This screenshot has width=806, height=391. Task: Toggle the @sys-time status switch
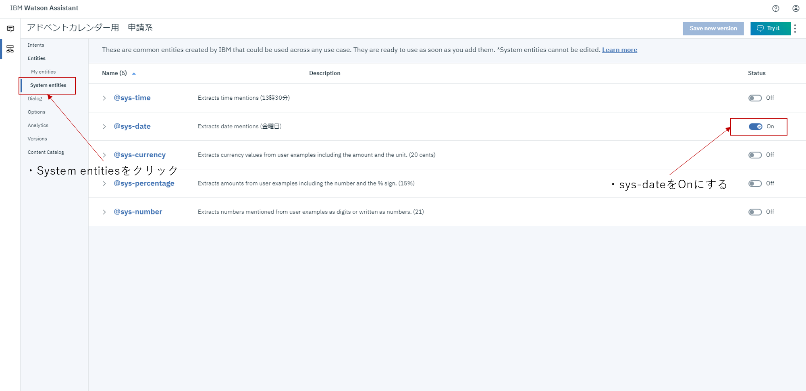coord(755,98)
